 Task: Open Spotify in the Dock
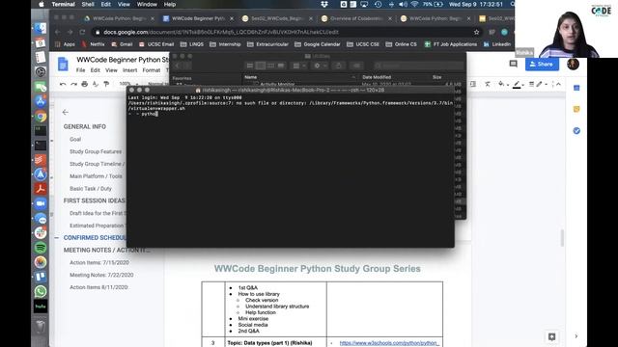pyautogui.click(x=41, y=248)
